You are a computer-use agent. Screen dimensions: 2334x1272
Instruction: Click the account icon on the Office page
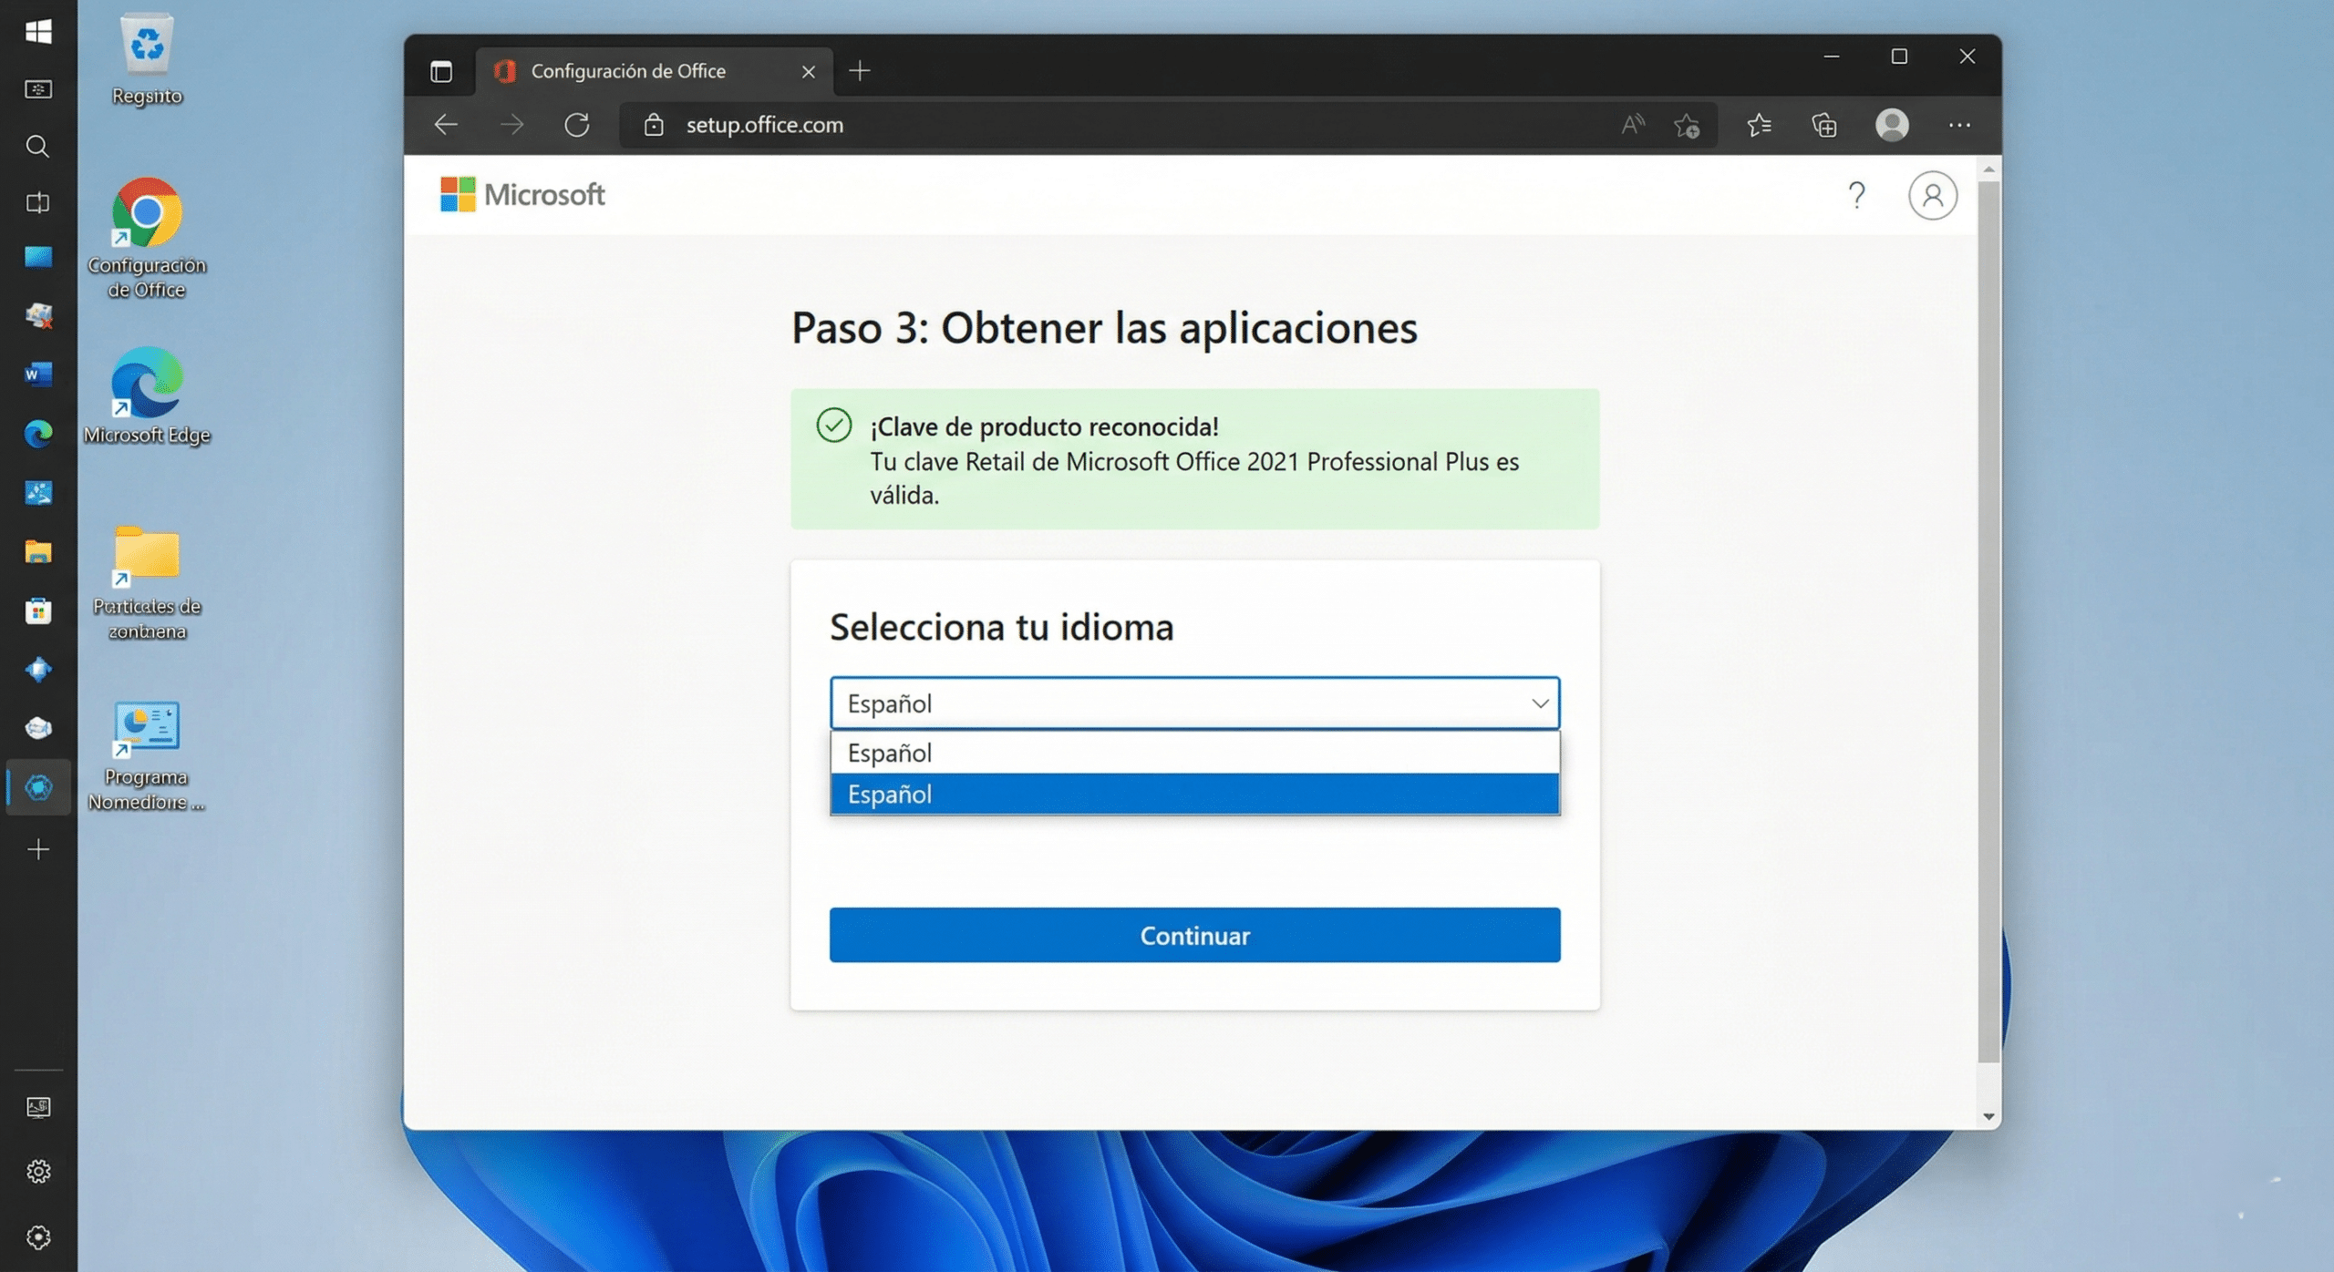1934,194
